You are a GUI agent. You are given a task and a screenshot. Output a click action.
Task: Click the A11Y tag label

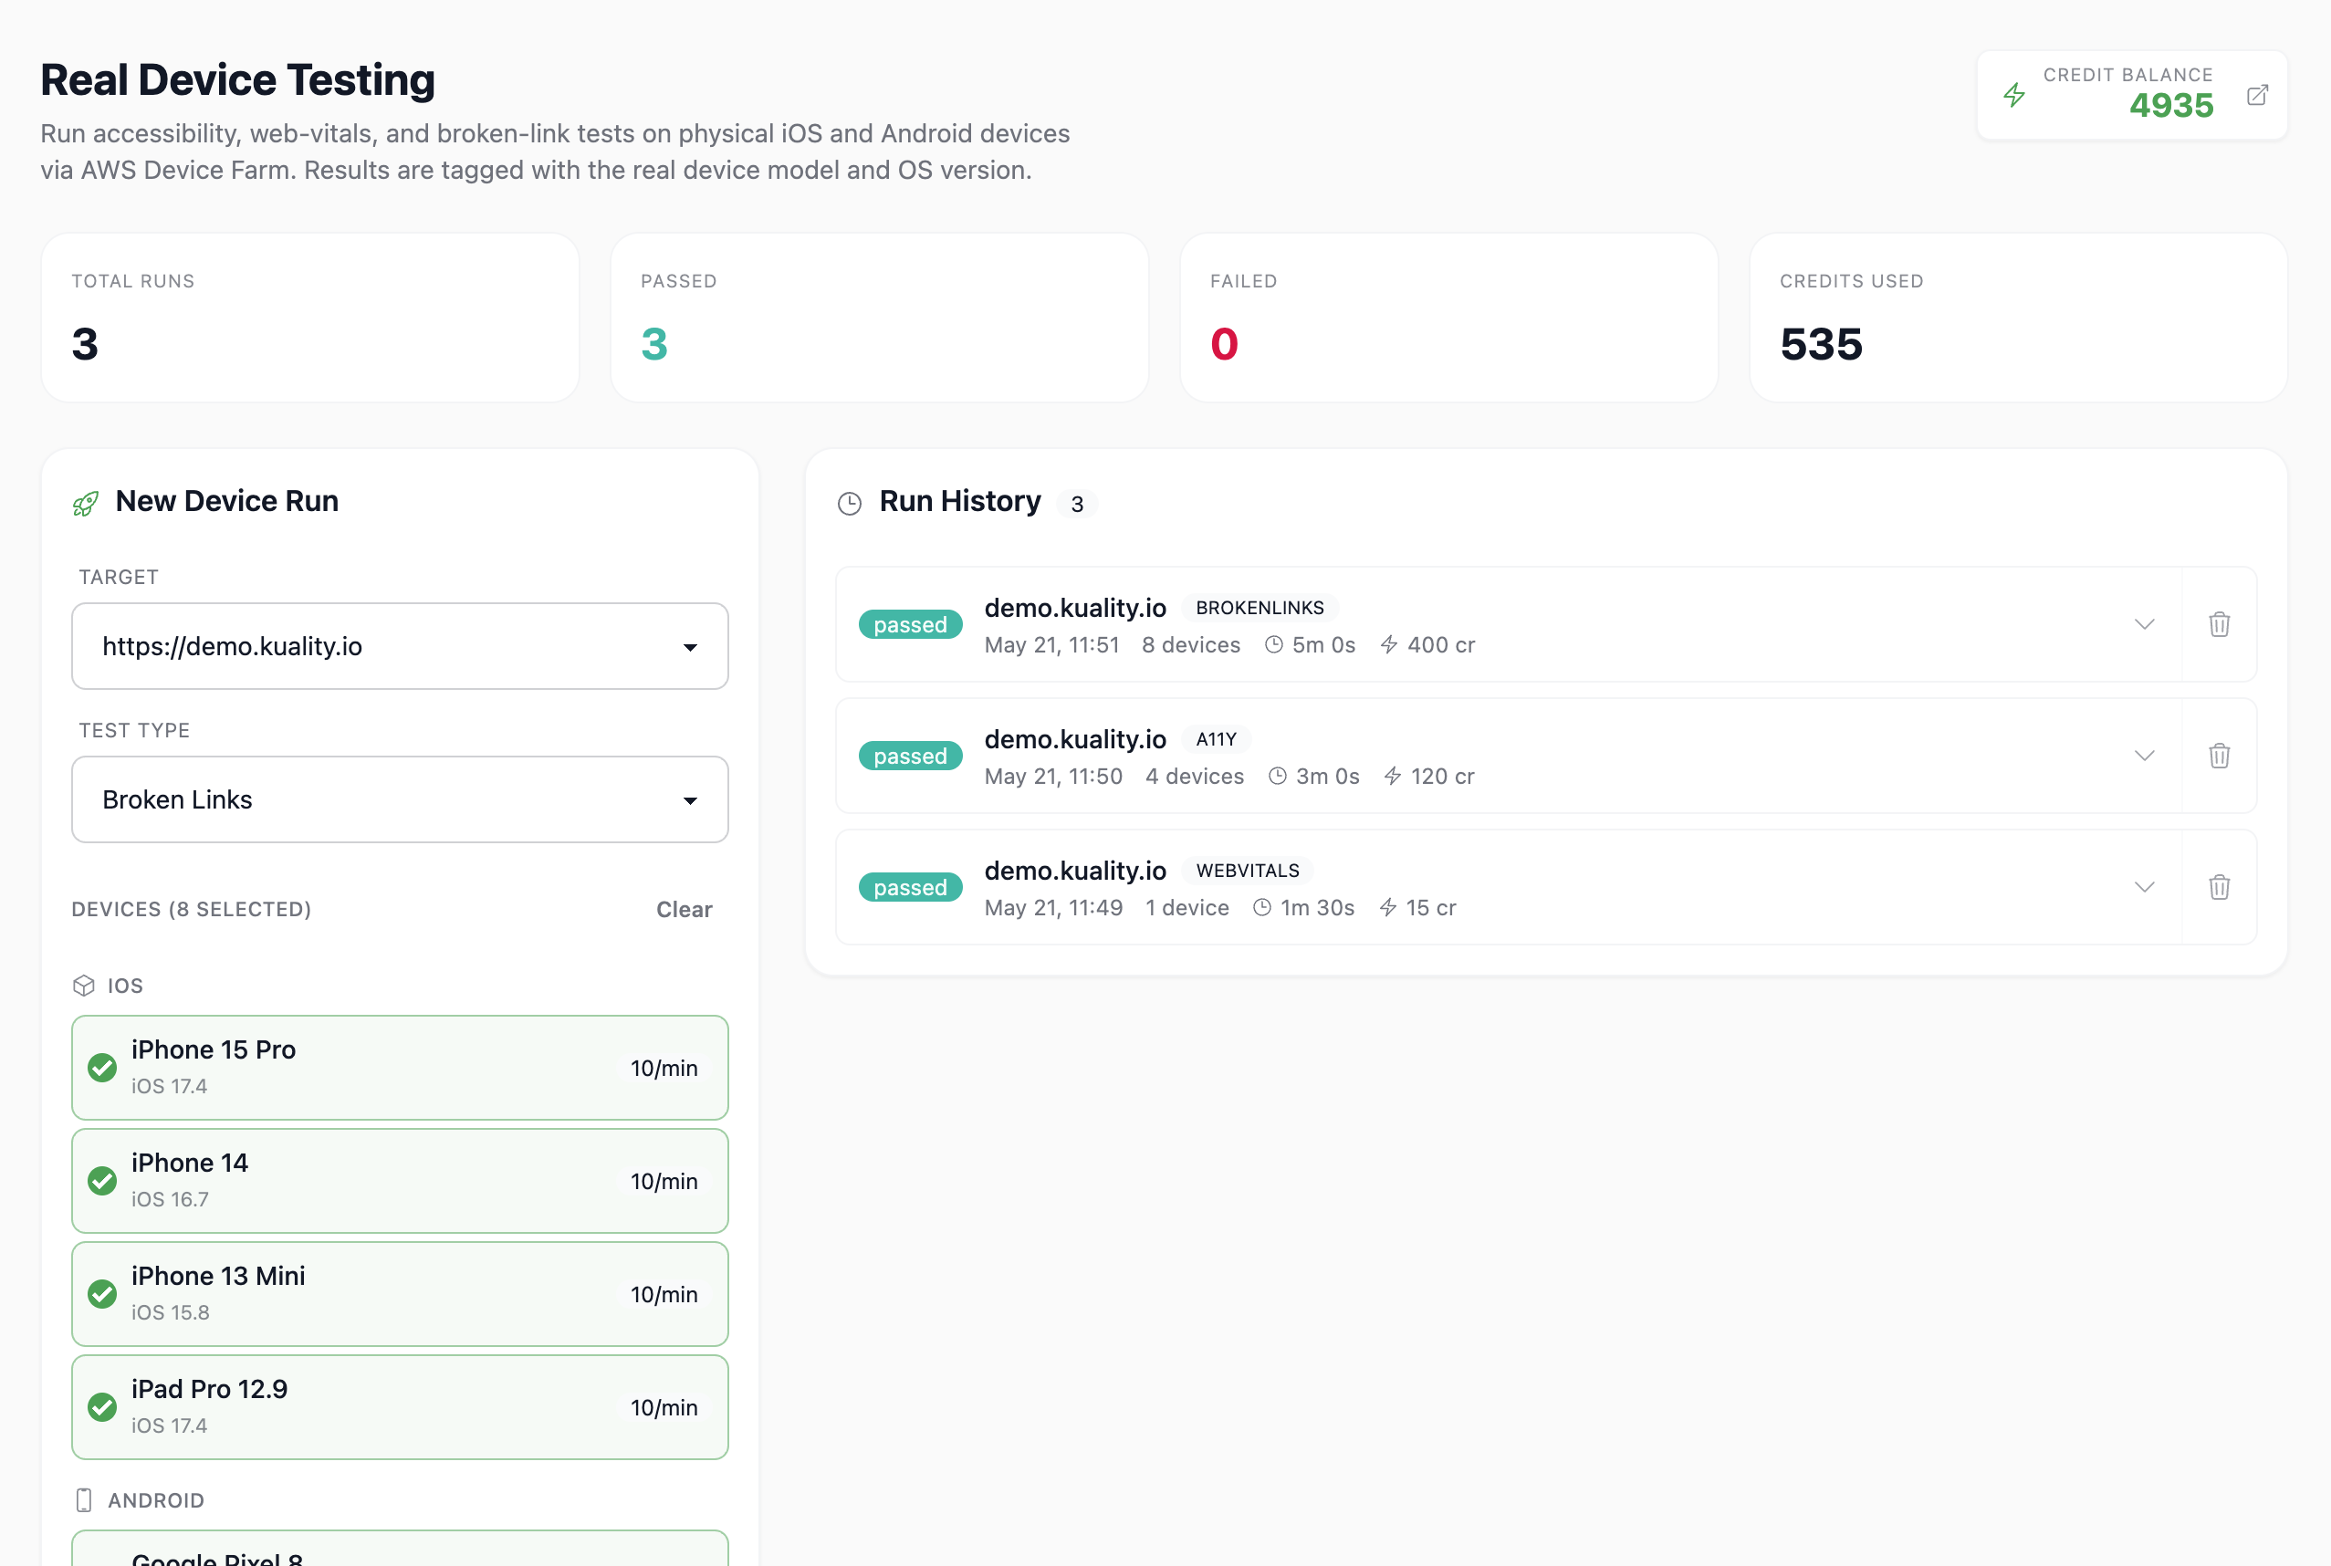1217,739
